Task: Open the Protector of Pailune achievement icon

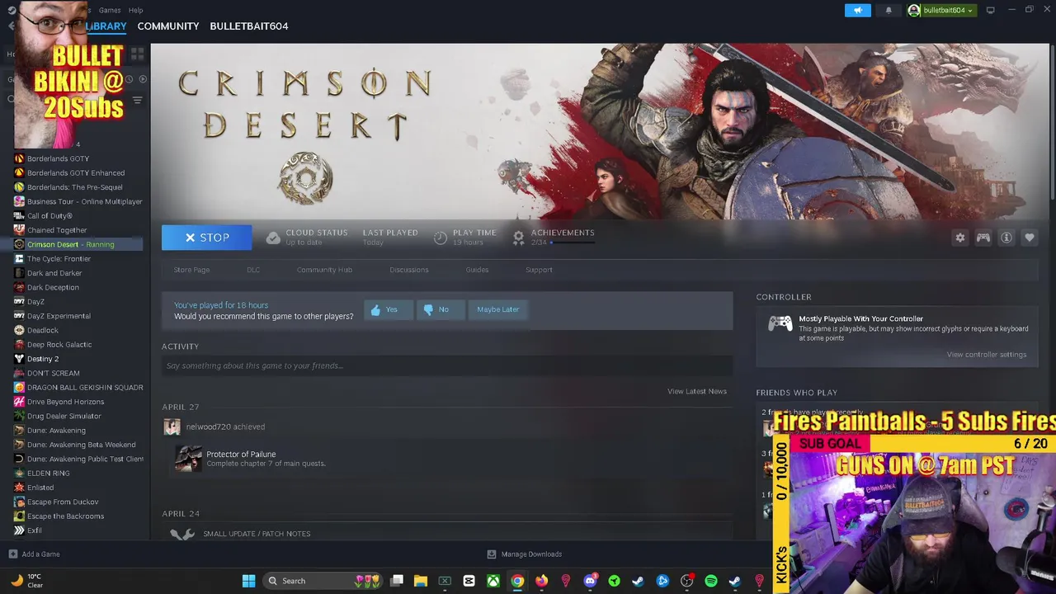Action: (188, 459)
